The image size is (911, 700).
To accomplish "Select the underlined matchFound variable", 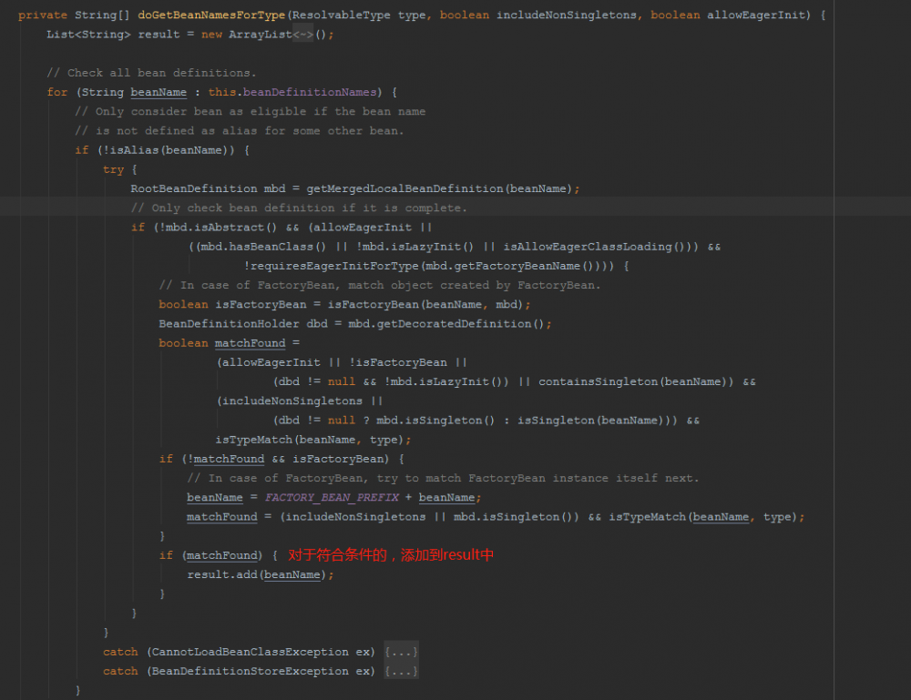I will 250,342.
